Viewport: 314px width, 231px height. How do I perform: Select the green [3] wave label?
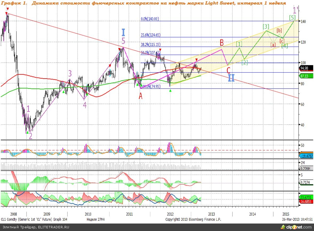[x=266, y=26]
